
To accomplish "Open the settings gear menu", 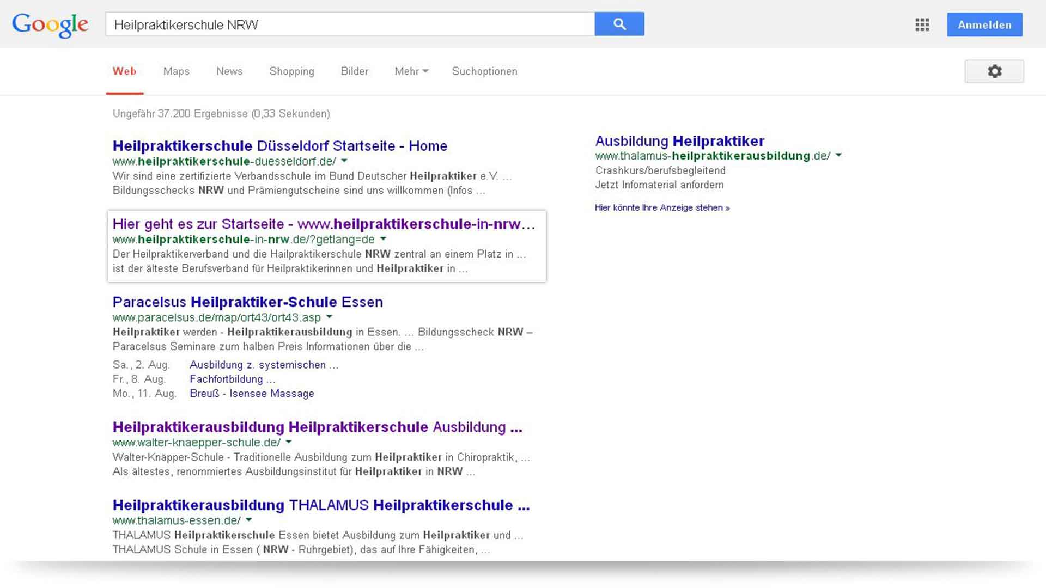I will (x=994, y=71).
